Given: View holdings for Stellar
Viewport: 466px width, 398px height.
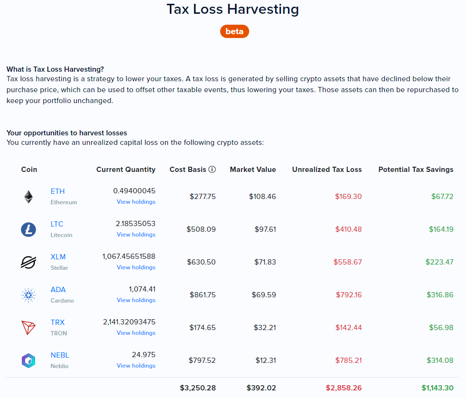Looking at the screenshot, I should 136,267.
